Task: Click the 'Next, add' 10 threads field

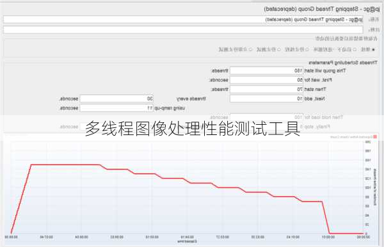Action: click(266, 99)
